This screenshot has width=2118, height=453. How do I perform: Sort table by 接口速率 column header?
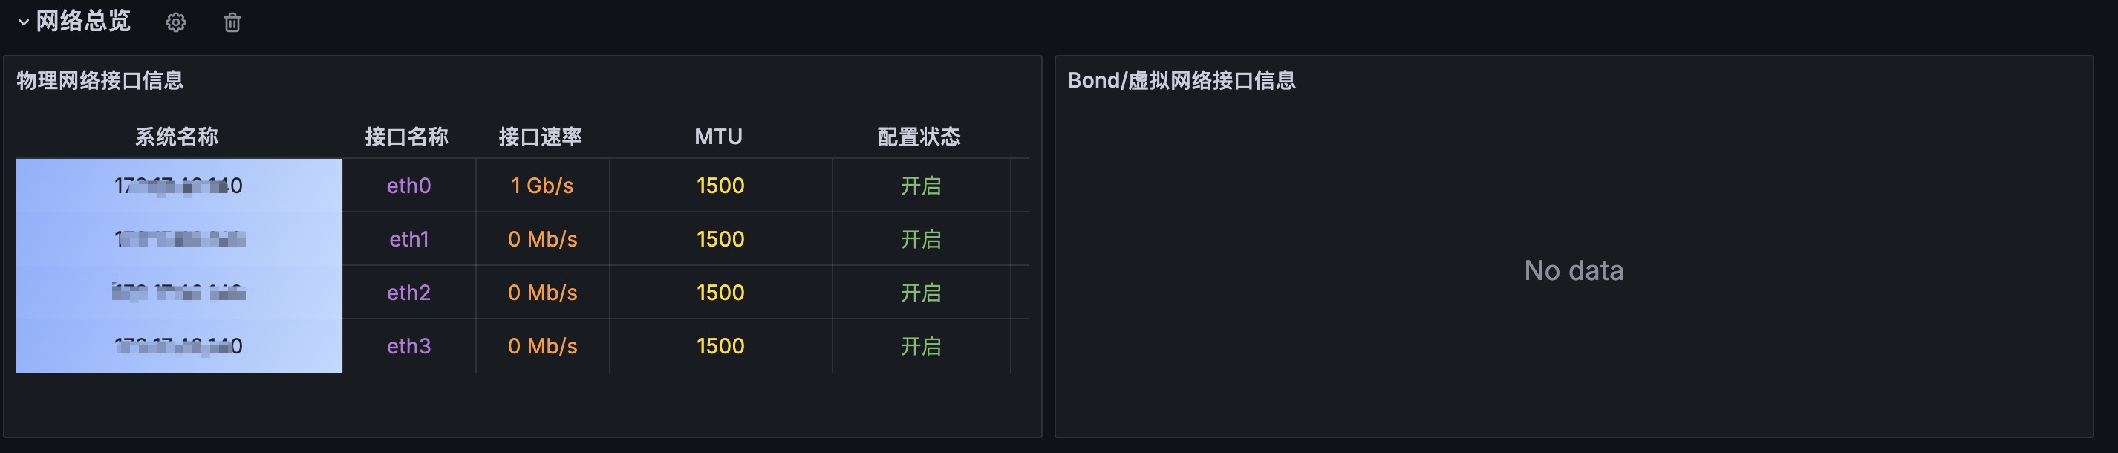click(541, 137)
